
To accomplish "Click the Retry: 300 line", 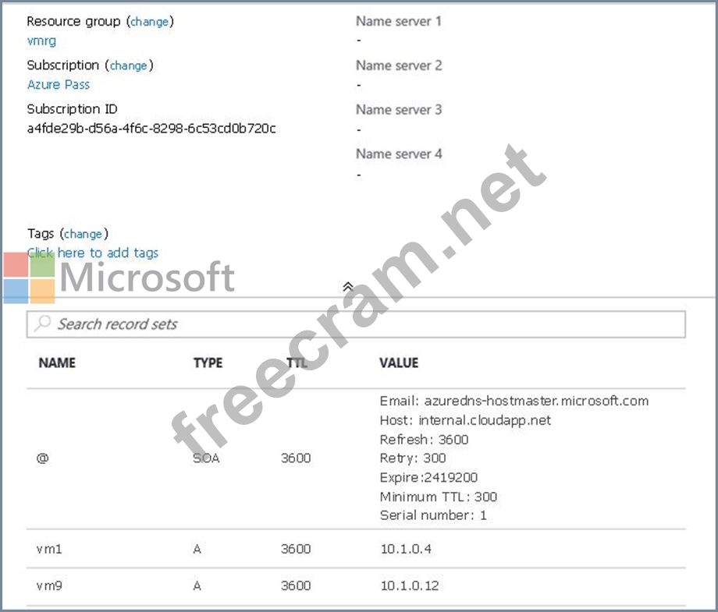I will click(413, 458).
